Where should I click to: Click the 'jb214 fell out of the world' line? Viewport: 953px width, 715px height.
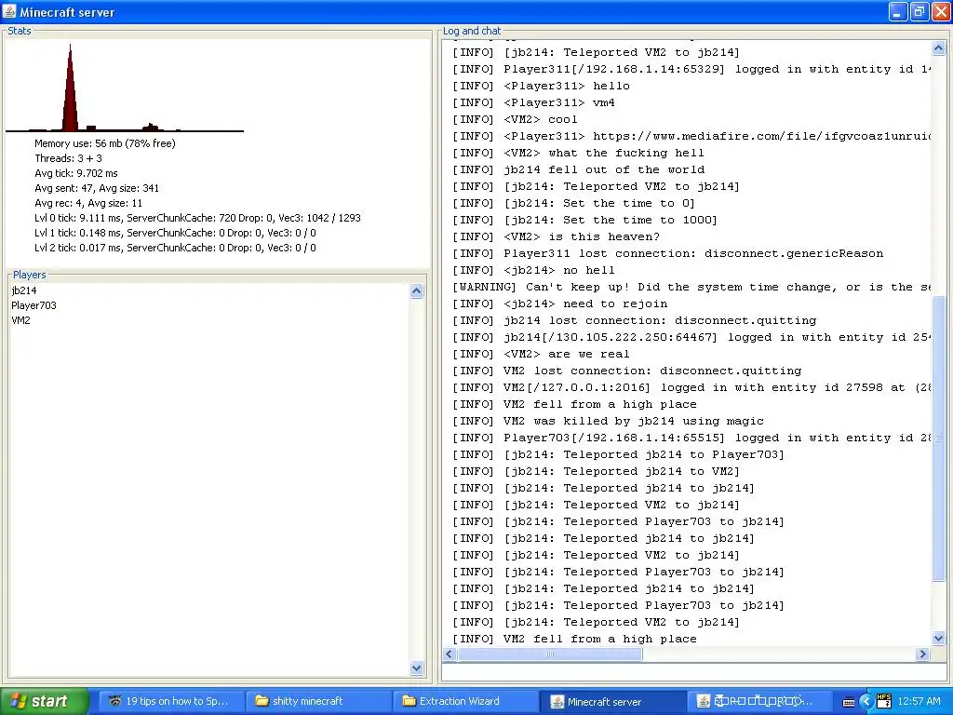tap(579, 169)
